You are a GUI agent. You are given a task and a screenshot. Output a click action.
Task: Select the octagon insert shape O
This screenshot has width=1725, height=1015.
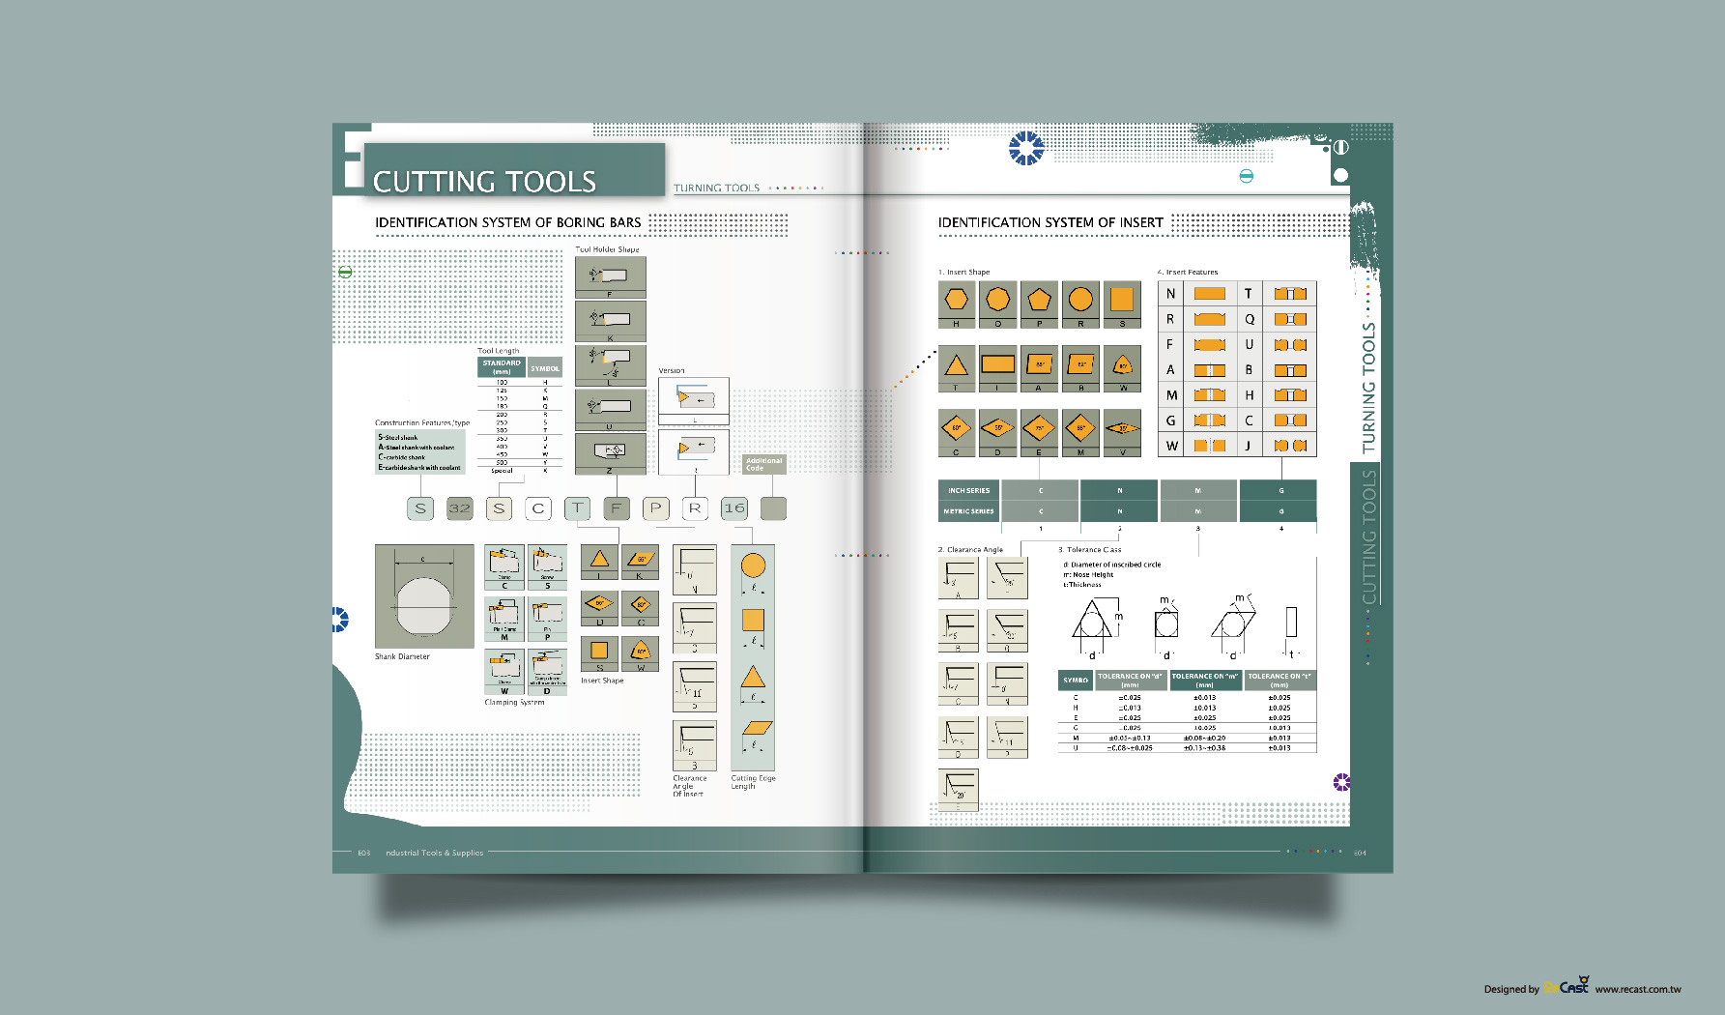tap(997, 304)
